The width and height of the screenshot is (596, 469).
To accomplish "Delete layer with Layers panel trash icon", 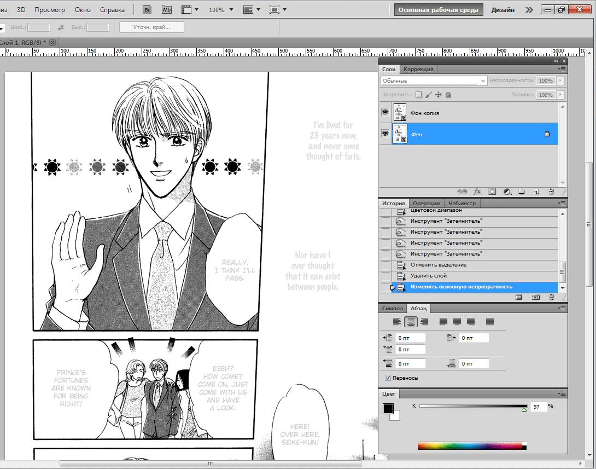I will coord(552,192).
